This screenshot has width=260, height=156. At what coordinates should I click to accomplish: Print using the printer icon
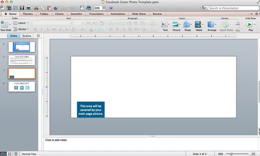click(28, 8)
